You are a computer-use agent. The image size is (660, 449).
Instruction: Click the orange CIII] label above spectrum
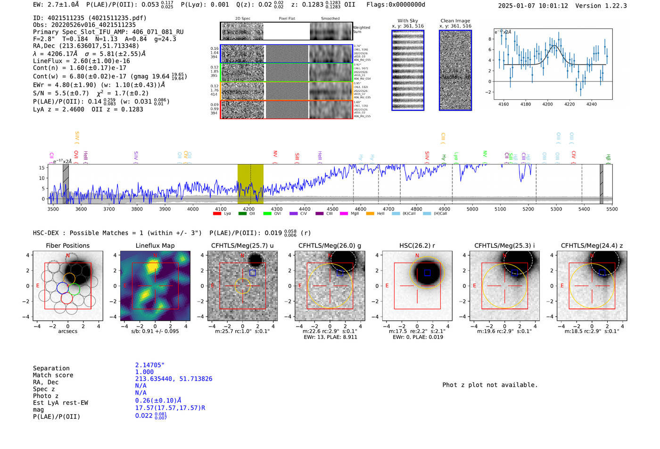tap(443, 139)
